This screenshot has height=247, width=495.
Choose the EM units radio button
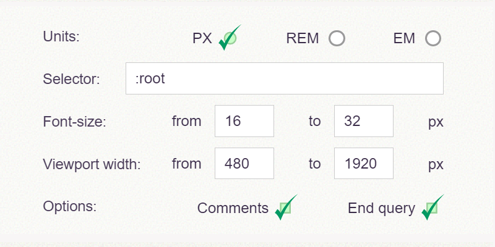click(x=433, y=39)
